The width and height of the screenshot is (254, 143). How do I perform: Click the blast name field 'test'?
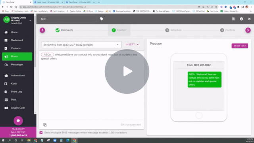coord(68,19)
